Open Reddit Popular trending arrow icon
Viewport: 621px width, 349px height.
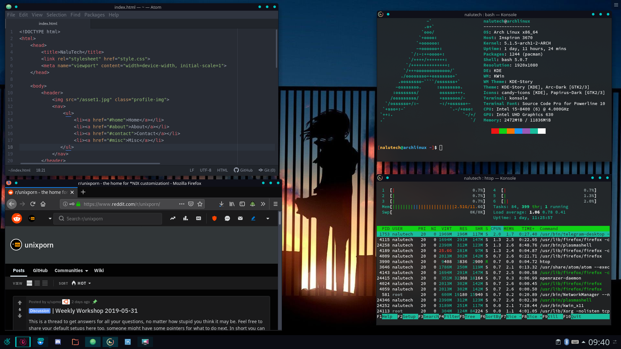pos(173,218)
